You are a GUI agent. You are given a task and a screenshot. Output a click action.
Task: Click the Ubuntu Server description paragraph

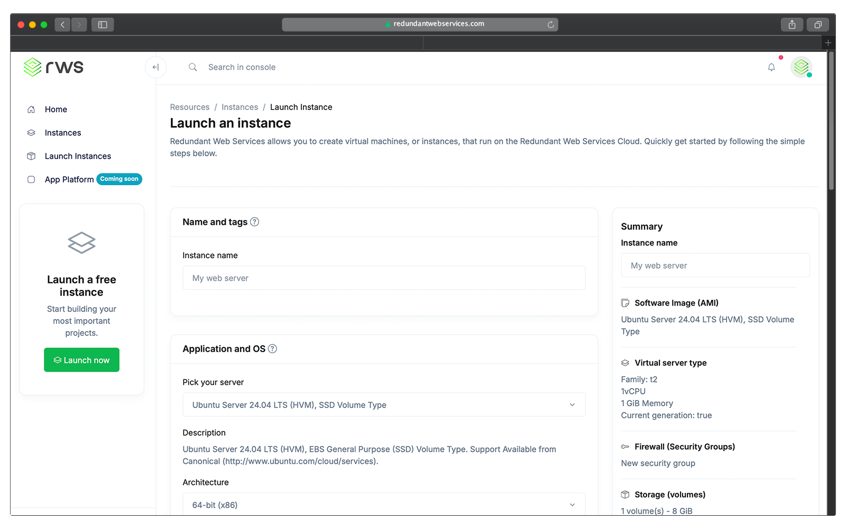click(369, 455)
